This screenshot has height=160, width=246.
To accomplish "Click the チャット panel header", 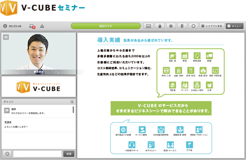I will click(39, 102).
